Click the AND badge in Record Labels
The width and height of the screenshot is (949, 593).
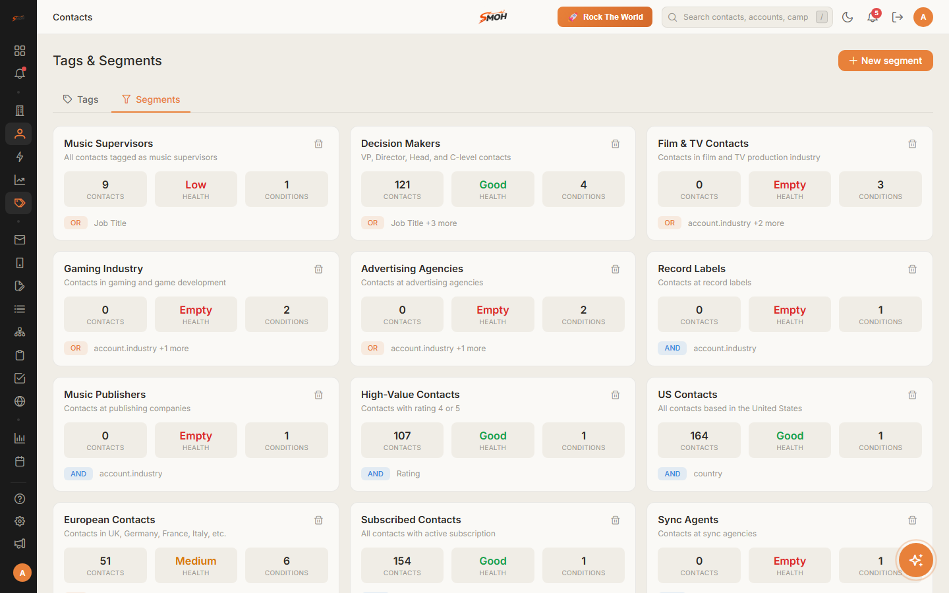coord(672,348)
